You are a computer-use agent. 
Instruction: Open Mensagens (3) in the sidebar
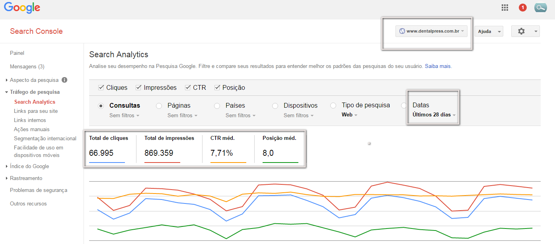point(27,66)
